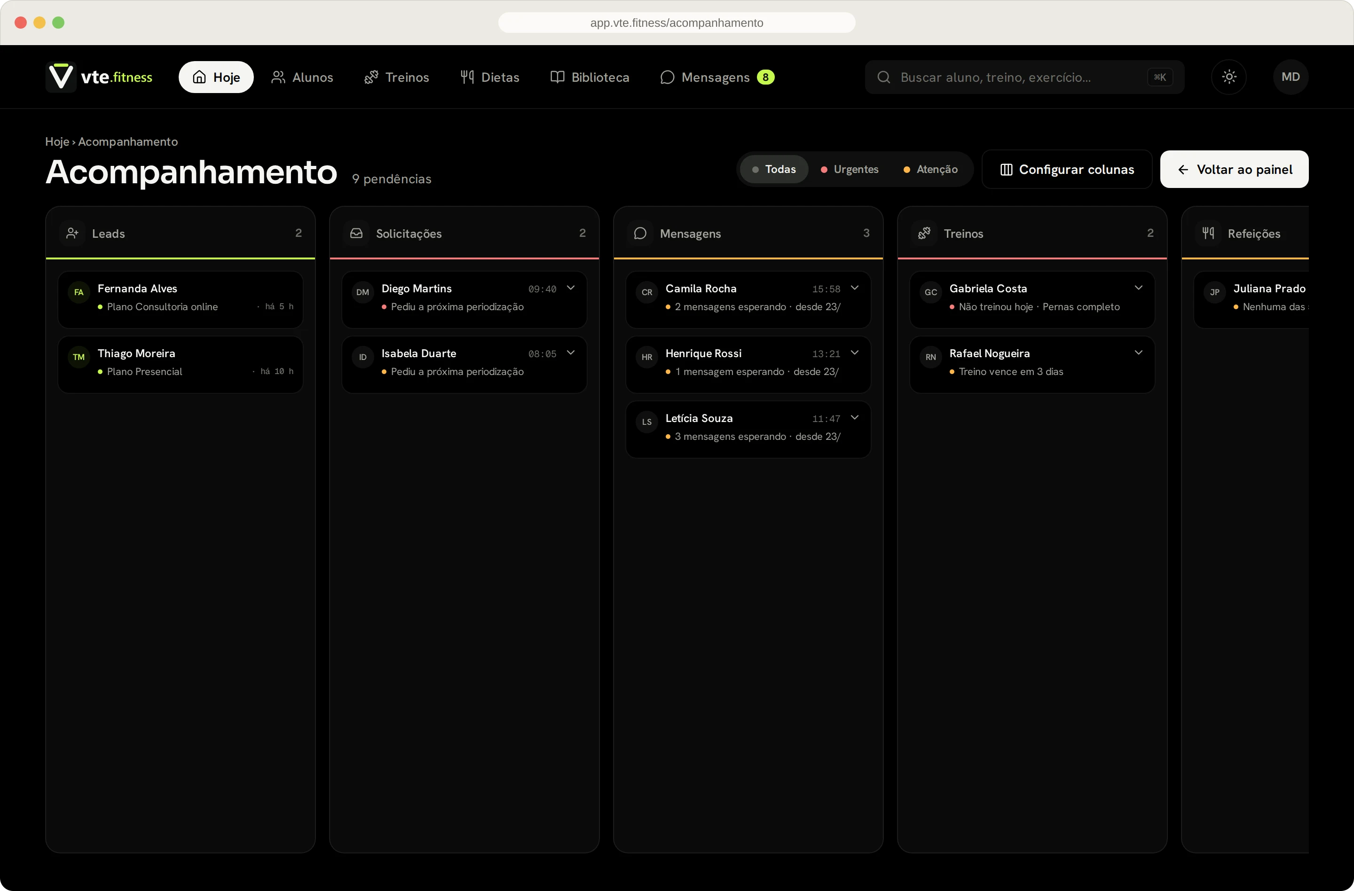Click '9 pendências' count text

tap(392, 179)
